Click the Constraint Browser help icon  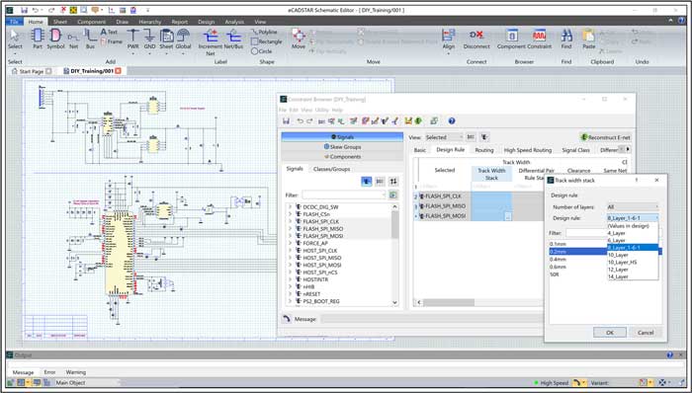(x=452, y=120)
